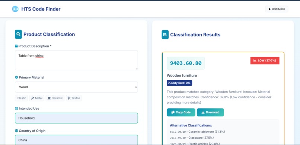The height and width of the screenshot is (145, 300).
Task: Click the Duty Rate: 0% badge
Action: (179, 83)
